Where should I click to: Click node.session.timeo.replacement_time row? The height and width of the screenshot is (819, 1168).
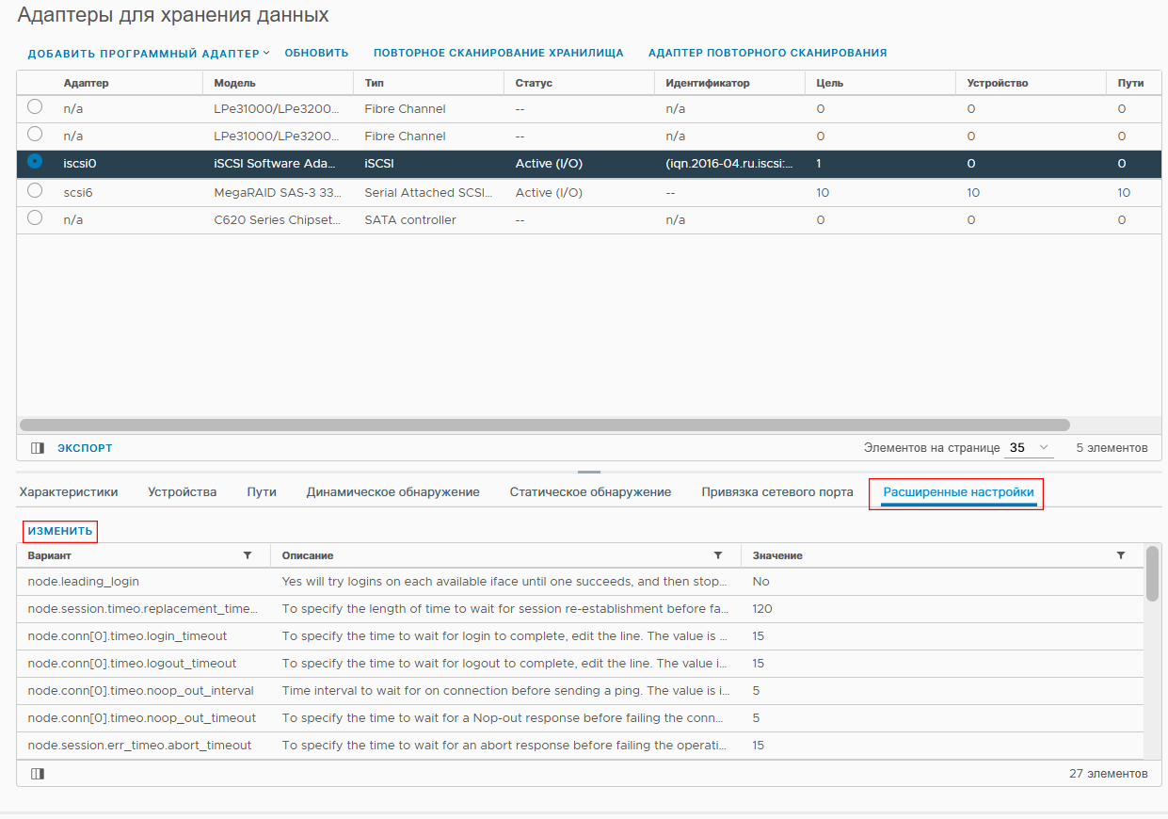pos(580,609)
